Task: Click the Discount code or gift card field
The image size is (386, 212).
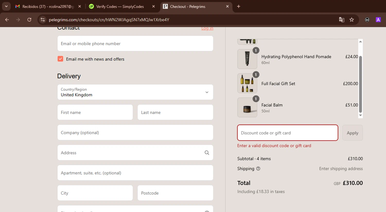Action: (x=288, y=133)
